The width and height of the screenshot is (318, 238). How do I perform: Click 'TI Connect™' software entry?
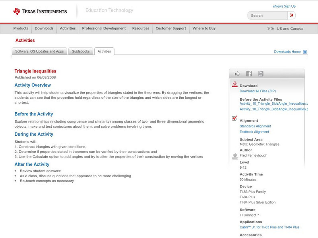(250, 215)
